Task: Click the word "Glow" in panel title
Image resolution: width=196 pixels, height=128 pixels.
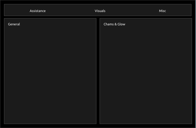Action: [121, 24]
